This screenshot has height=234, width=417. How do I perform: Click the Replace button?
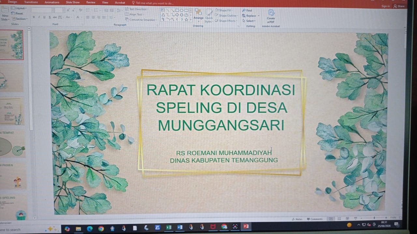coord(250,16)
